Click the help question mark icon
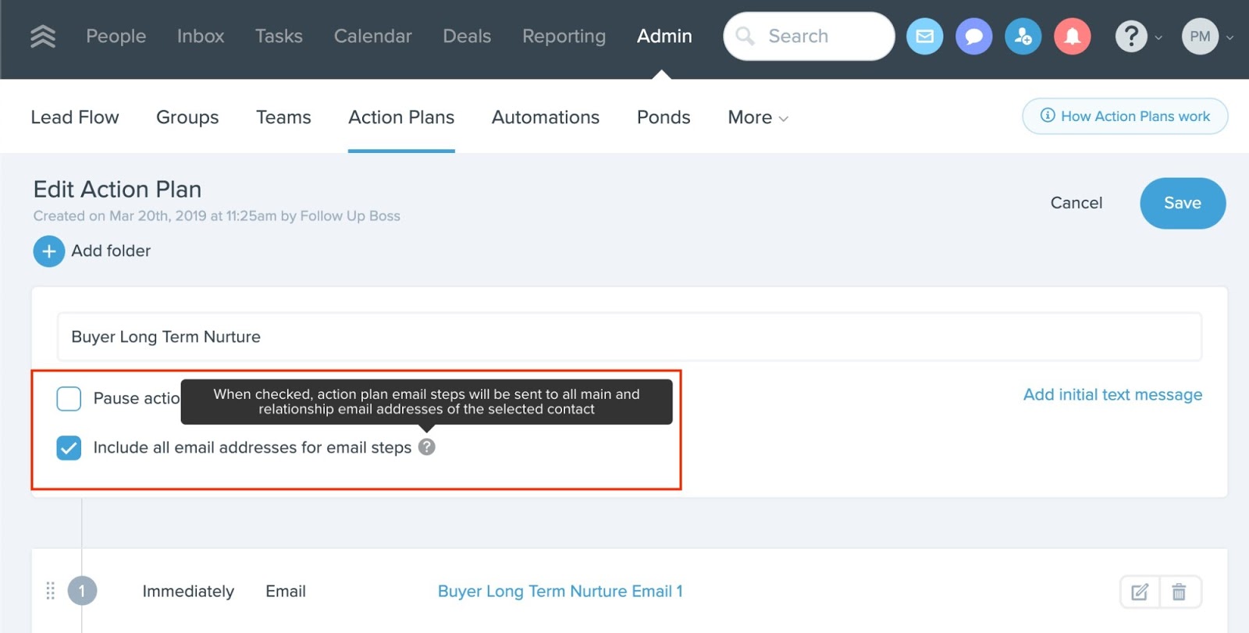Viewport: 1249px width, 633px height. point(1130,36)
